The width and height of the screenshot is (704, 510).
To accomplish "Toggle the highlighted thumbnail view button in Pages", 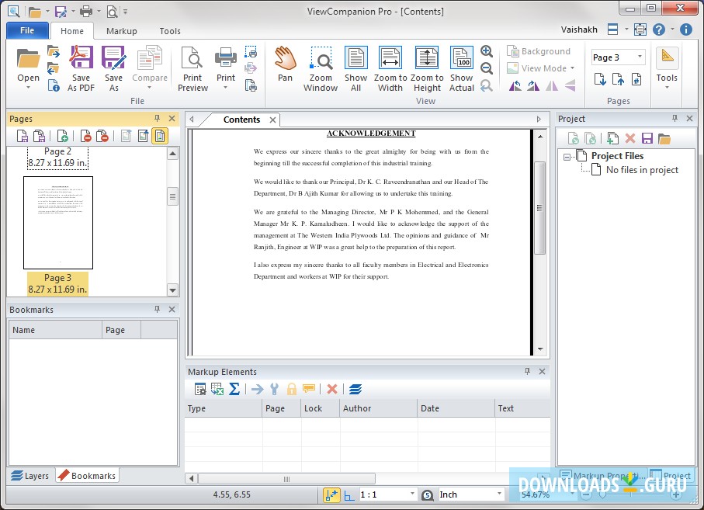I will [x=160, y=136].
